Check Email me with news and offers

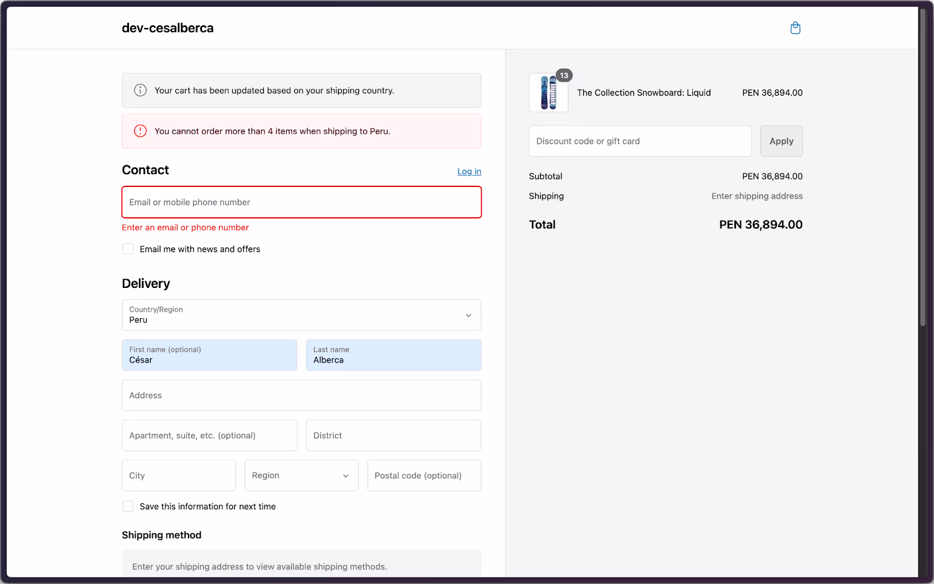128,249
